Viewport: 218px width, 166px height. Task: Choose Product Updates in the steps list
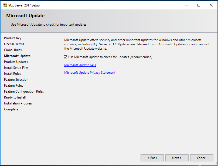(16, 62)
